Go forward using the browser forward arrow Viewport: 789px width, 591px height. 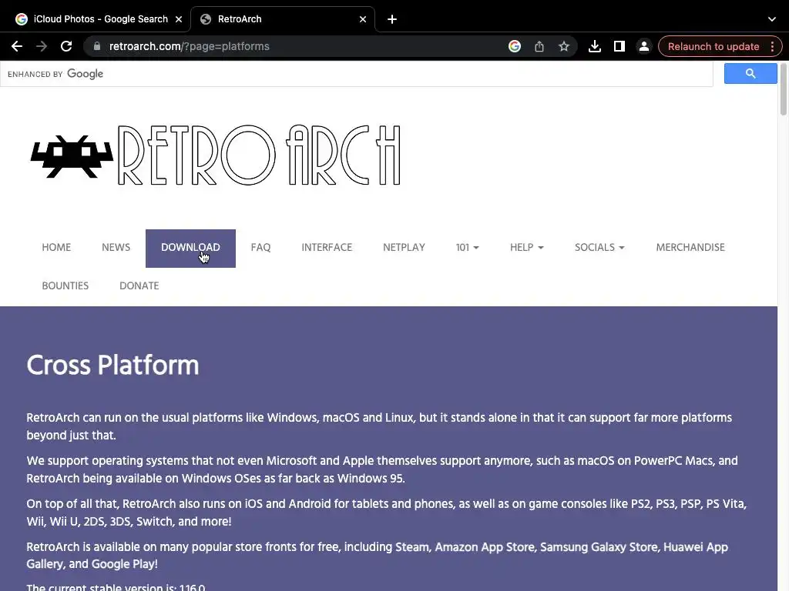point(42,46)
